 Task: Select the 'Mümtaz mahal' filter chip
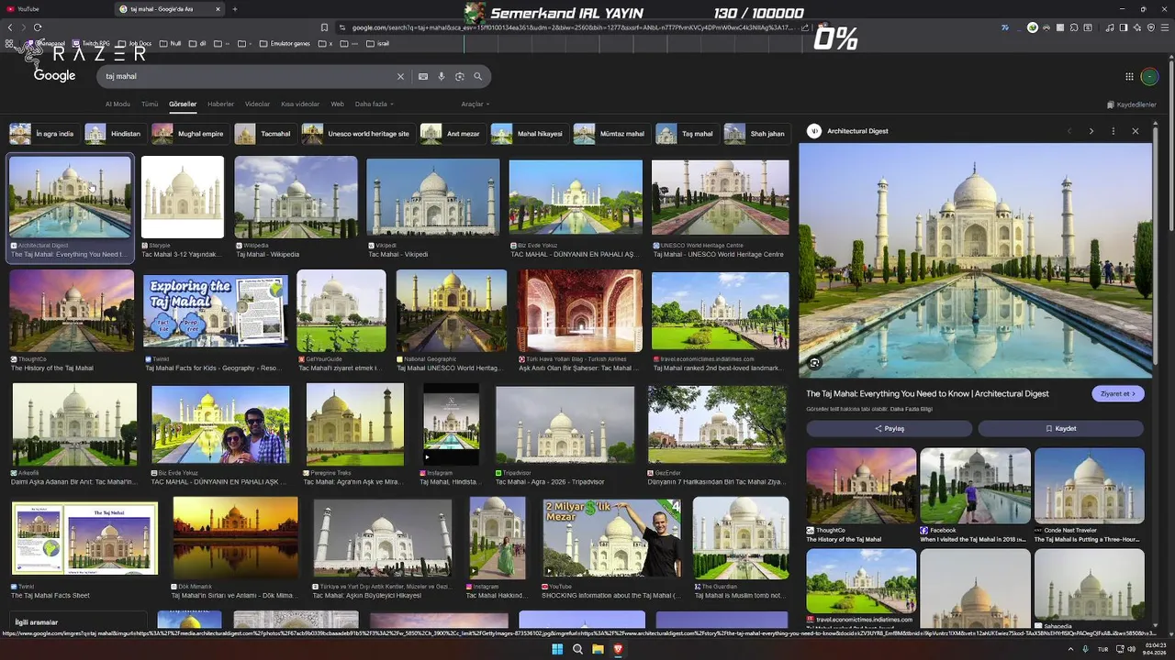click(611, 134)
